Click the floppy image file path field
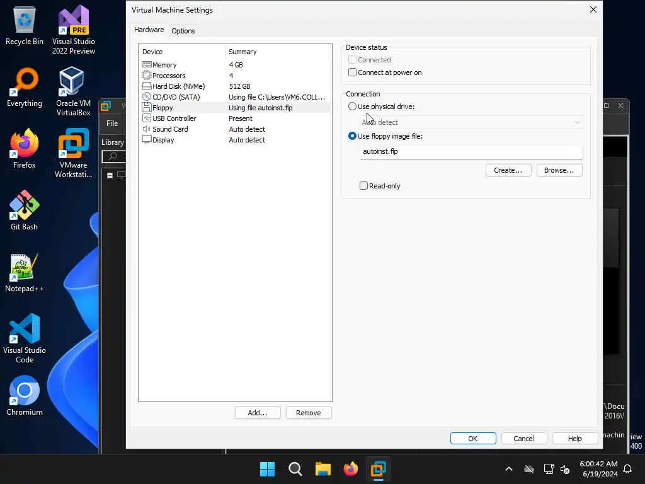The image size is (645, 484). (471, 151)
